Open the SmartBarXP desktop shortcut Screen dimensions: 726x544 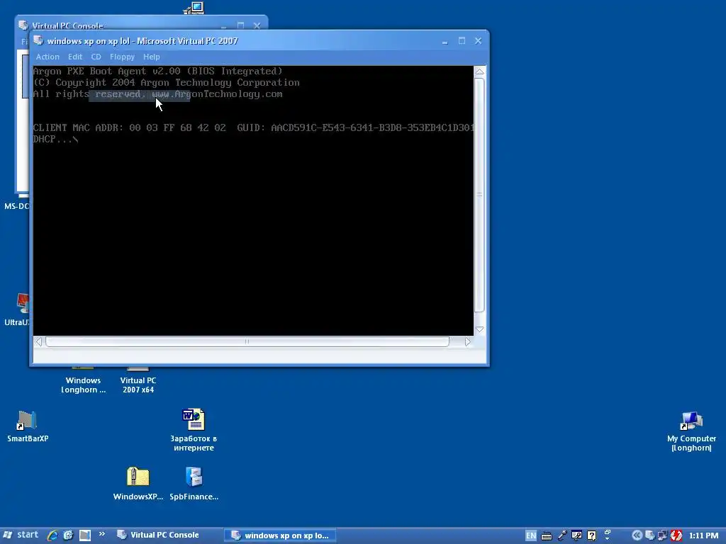point(28,426)
